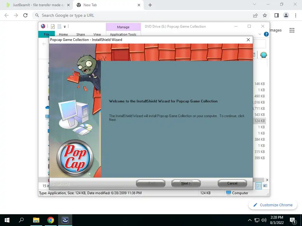
Task: Bookmark this tab with star icon
Action: click(265, 15)
